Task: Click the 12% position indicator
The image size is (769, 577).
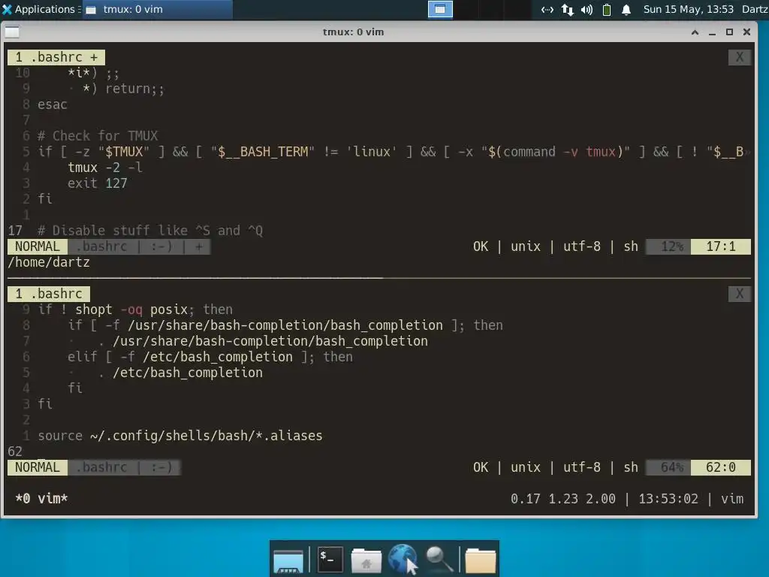Action: pyautogui.click(x=669, y=246)
